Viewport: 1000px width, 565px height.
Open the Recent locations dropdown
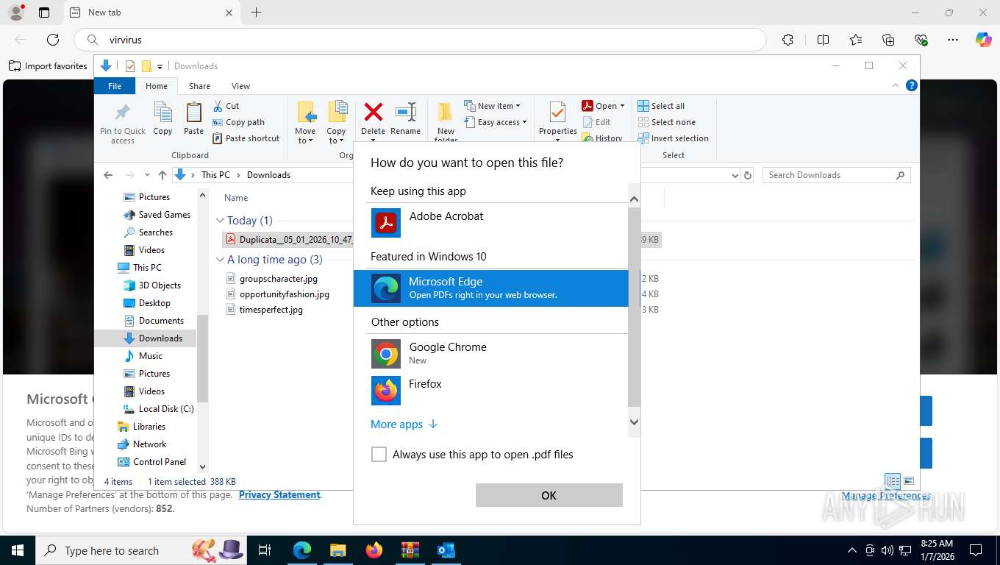[x=147, y=175]
